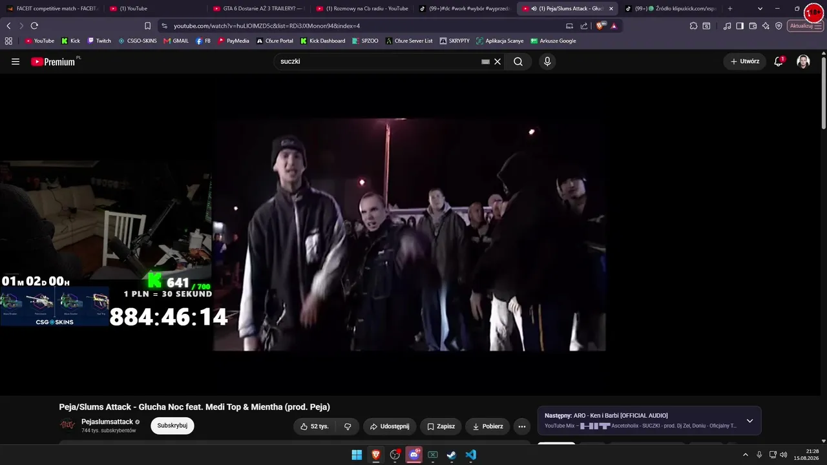Click the page vertical scrollbar

[824, 94]
